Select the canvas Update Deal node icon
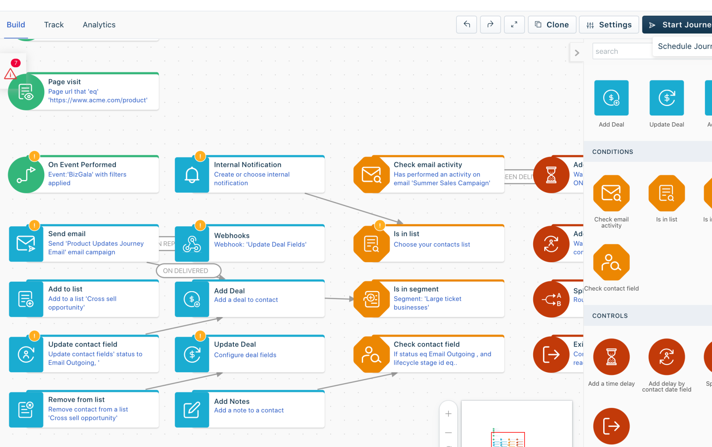This screenshot has height=447, width=712. tap(192, 355)
